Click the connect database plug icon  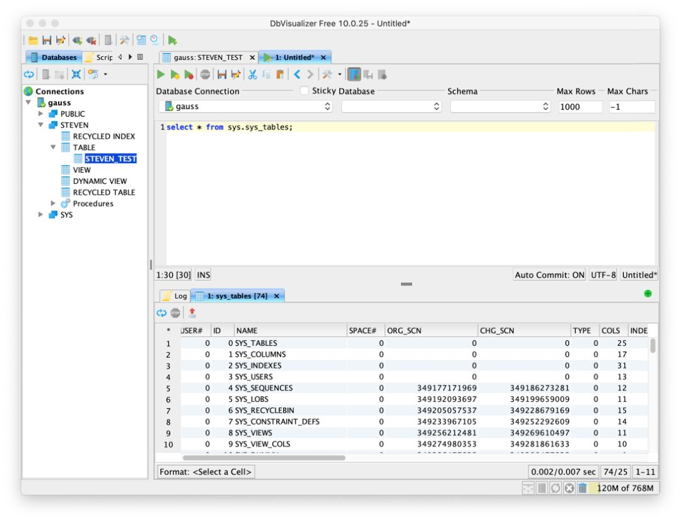[x=78, y=40]
